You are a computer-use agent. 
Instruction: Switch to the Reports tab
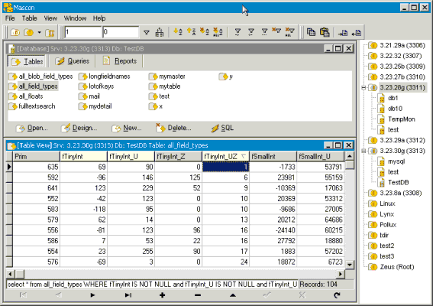pyautogui.click(x=120, y=61)
